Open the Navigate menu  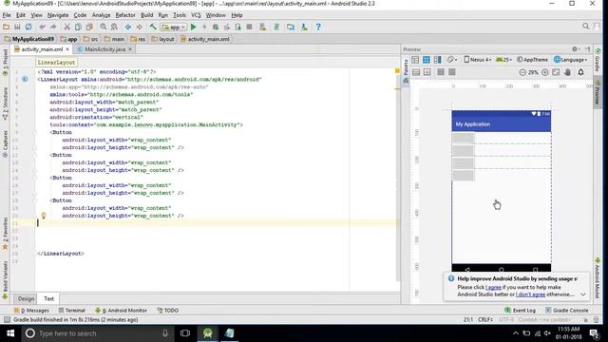pos(58,15)
